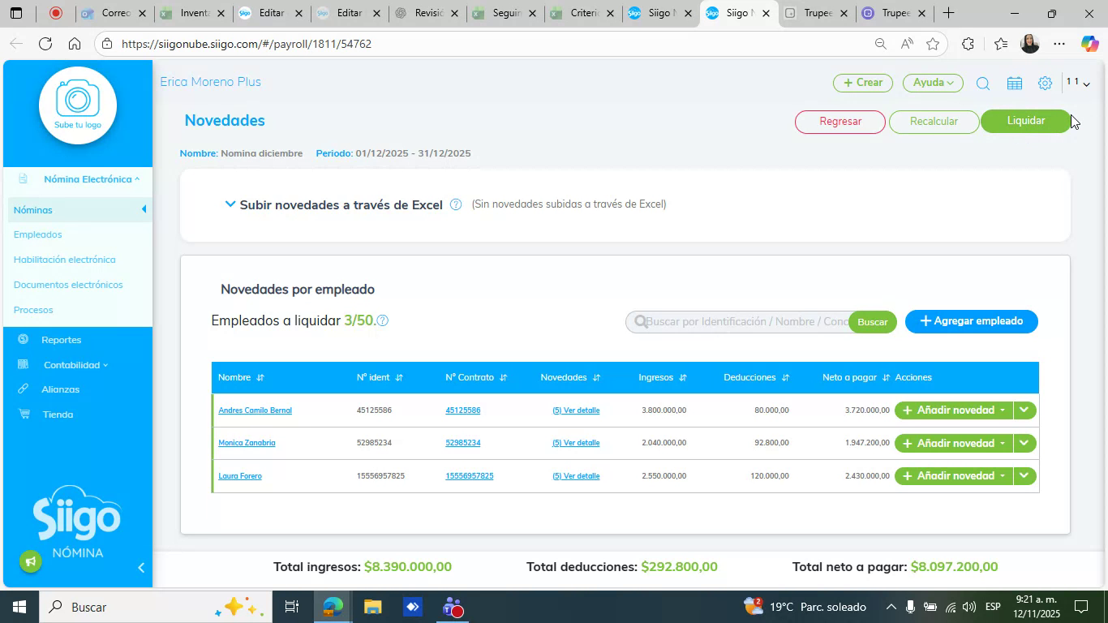Click the Sube tu logo camera icon
Viewport: 1108px width, 623px height.
78,105
